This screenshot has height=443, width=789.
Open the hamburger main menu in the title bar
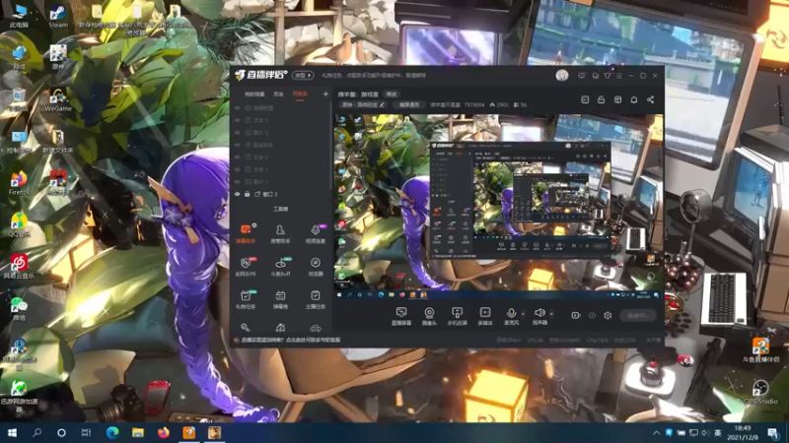click(619, 76)
